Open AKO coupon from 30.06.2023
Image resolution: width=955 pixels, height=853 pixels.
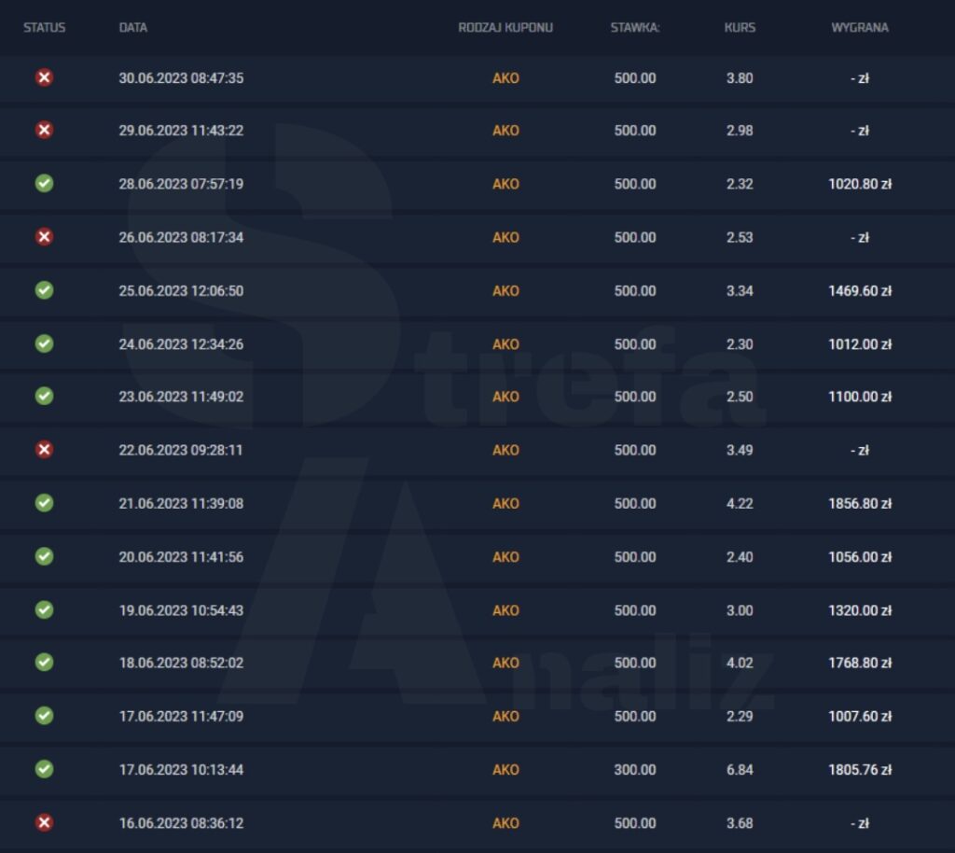coord(505,78)
